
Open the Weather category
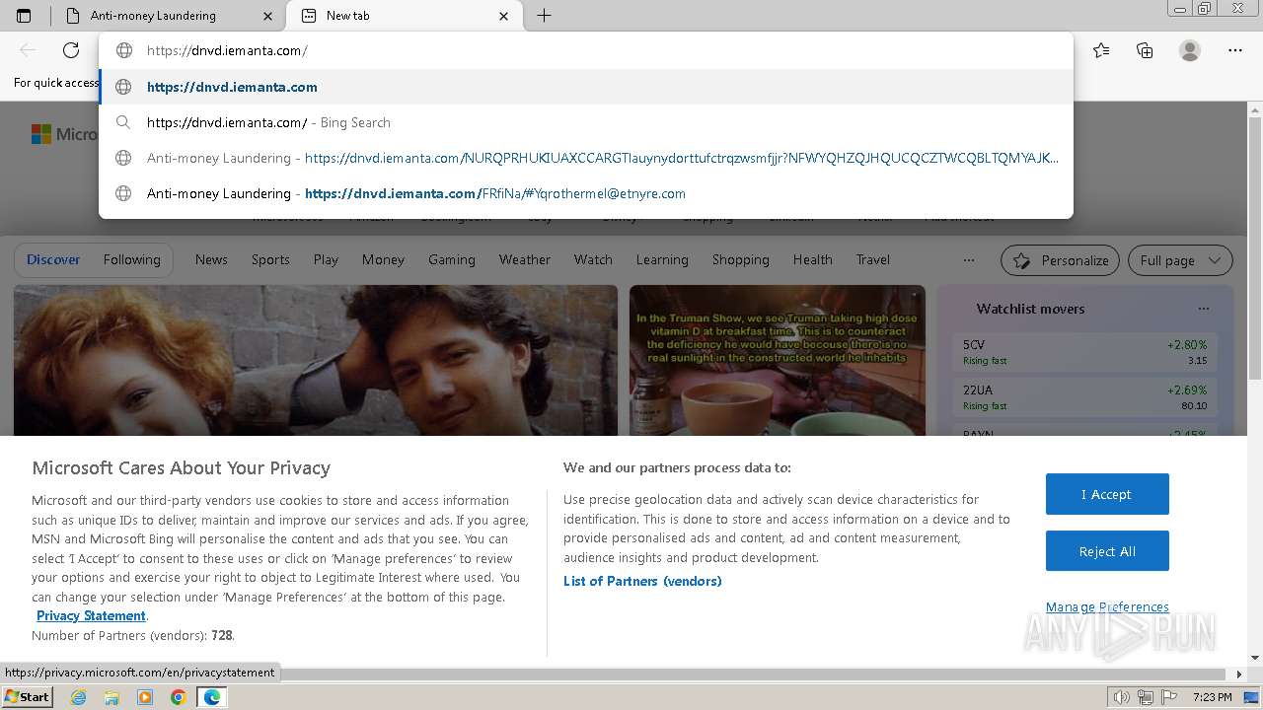point(524,260)
